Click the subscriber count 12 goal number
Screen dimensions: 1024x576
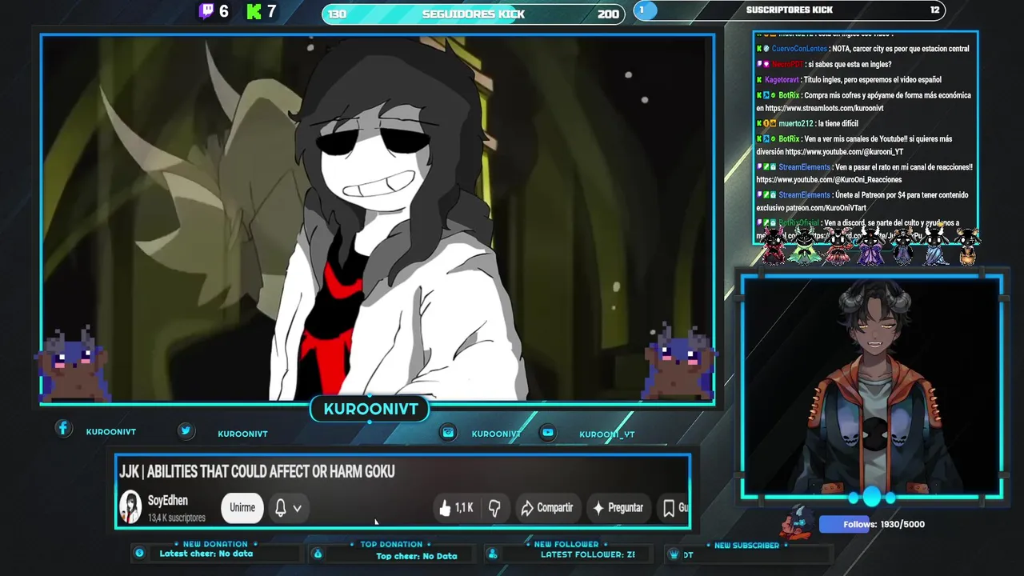(934, 10)
